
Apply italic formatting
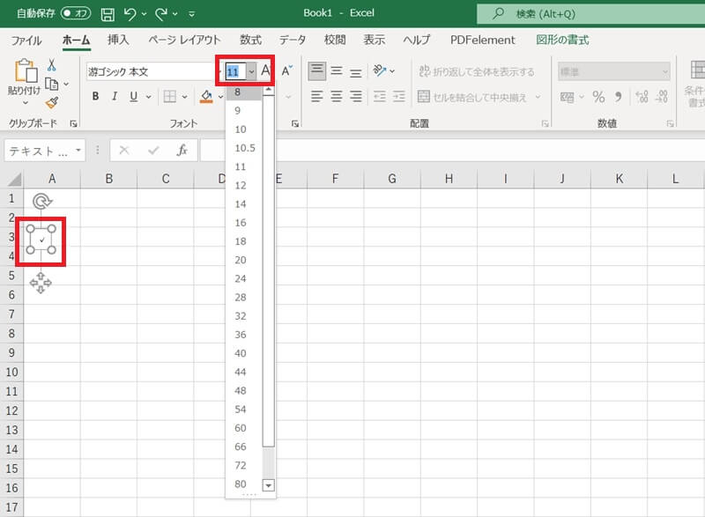click(115, 95)
